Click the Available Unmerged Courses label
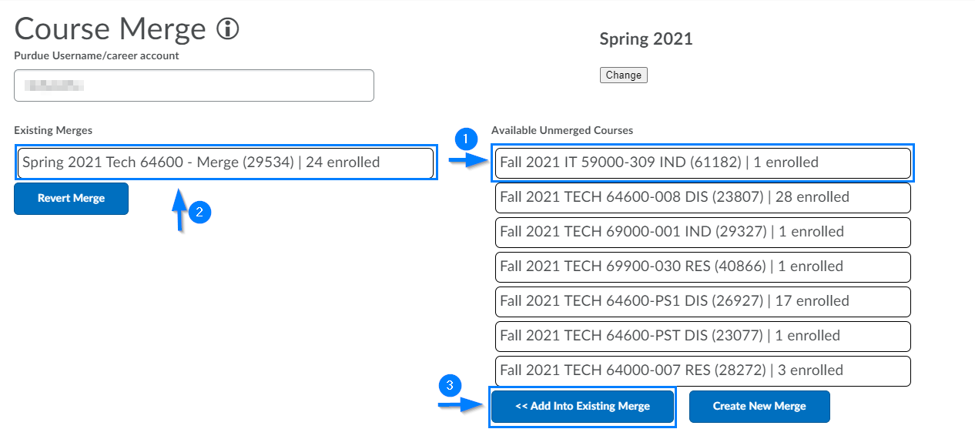 (562, 131)
